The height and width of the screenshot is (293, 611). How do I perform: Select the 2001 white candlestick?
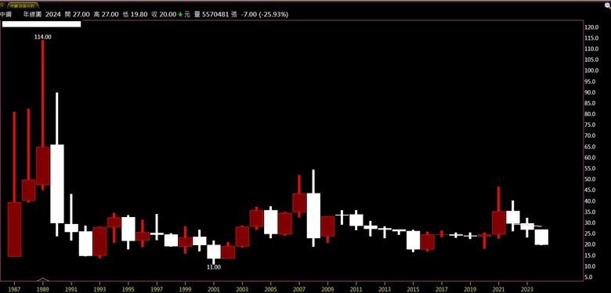[x=214, y=251]
